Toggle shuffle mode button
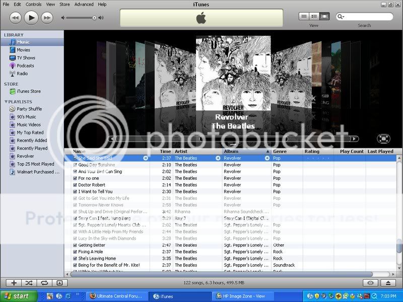This screenshot has width=403, height=302. click(x=29, y=283)
